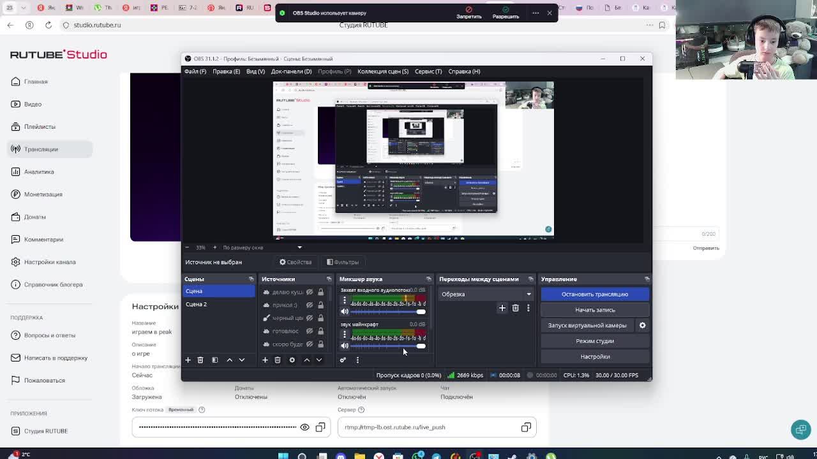Select Сцена 2 in scenes list
The width and height of the screenshot is (817, 459).
pos(219,304)
